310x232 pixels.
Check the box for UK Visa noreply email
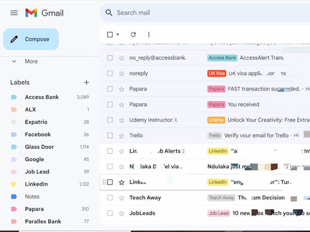coord(110,73)
